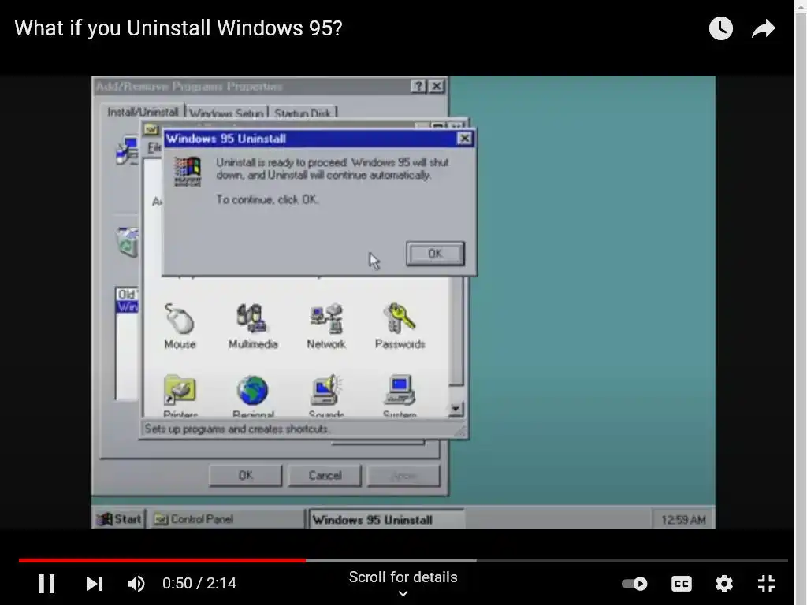This screenshot has width=807, height=605.
Task: Seek on the red progress bar
Action: point(162,560)
